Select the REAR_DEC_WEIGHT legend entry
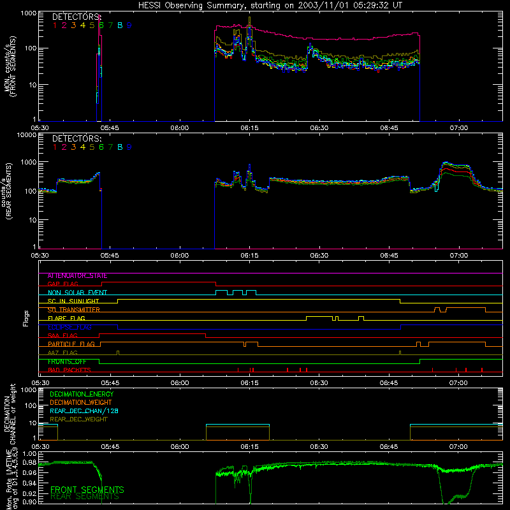Viewport: 510px width, 510px height. 78,419
